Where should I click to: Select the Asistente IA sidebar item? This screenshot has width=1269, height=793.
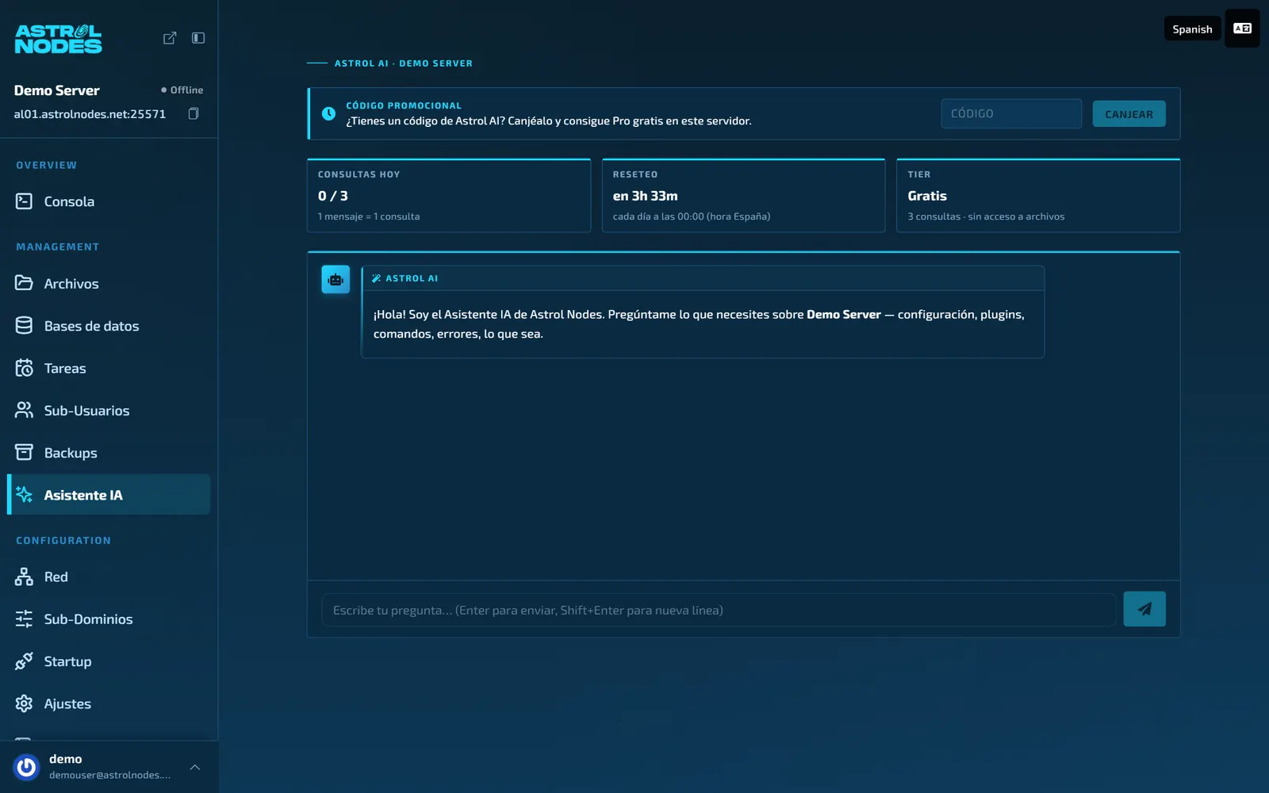click(109, 495)
